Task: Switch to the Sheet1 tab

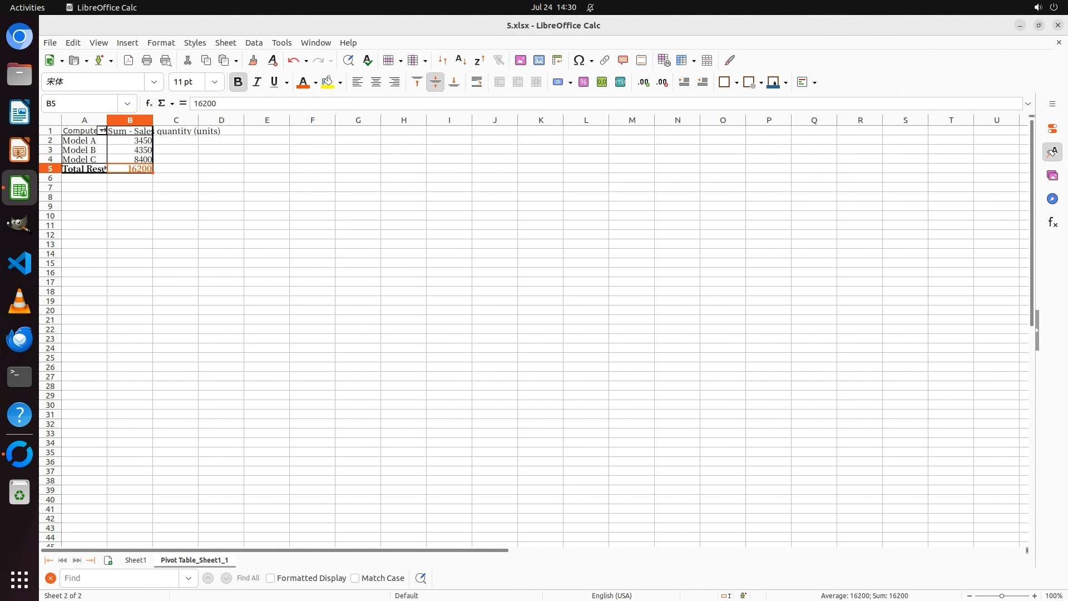Action: click(x=135, y=560)
